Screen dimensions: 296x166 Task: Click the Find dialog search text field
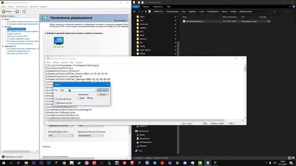pos(77,90)
